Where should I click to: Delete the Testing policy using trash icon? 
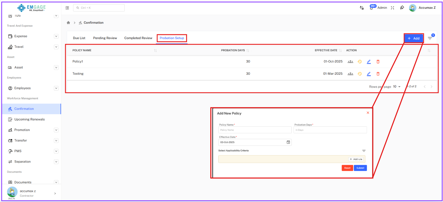pos(378,74)
